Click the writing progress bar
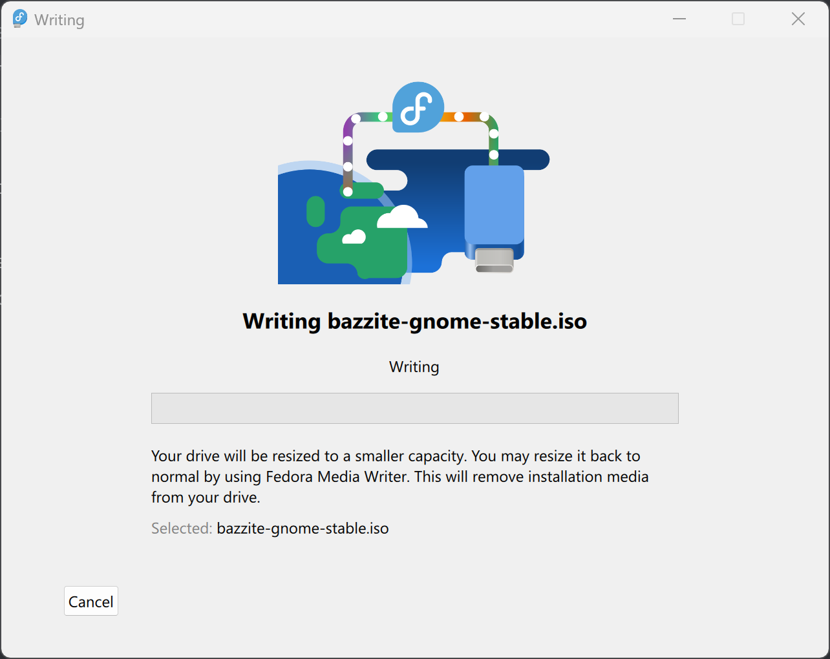 [415, 408]
